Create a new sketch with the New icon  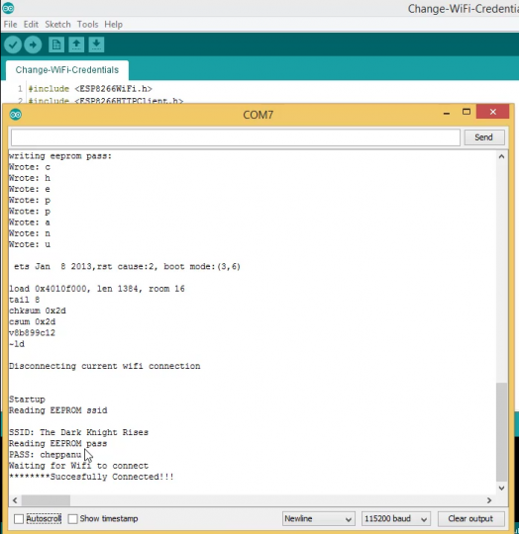click(56, 44)
